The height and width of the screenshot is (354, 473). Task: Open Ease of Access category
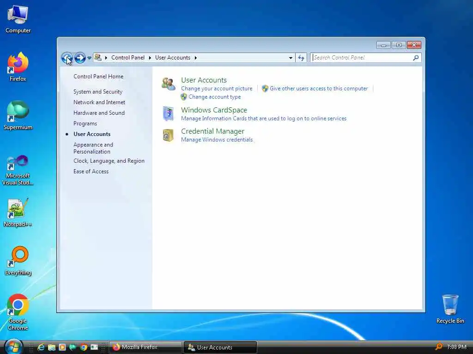[x=91, y=171]
